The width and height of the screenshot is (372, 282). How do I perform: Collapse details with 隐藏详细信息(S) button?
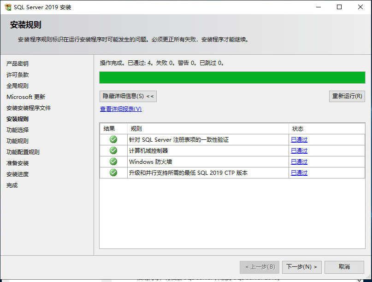coord(128,96)
